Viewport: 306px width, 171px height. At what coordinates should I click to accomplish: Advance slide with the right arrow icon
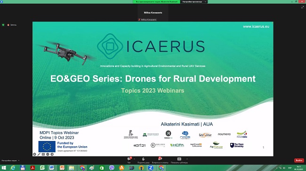[x=52, y=154]
